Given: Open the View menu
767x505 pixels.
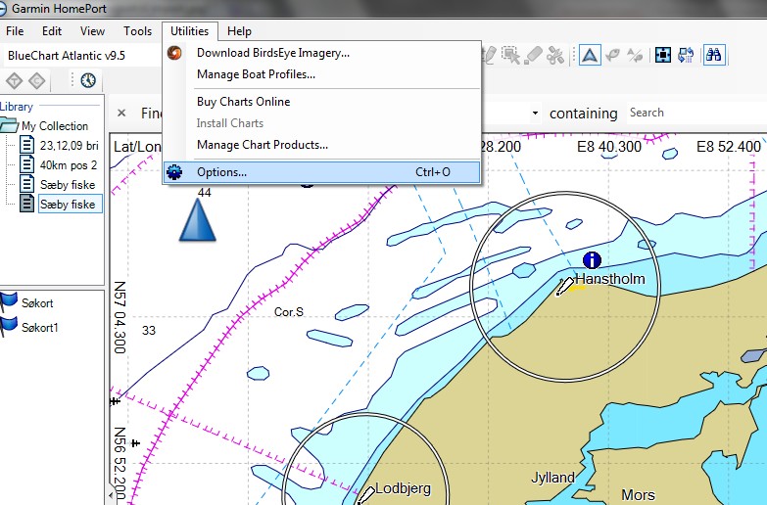Looking at the screenshot, I should [x=92, y=31].
